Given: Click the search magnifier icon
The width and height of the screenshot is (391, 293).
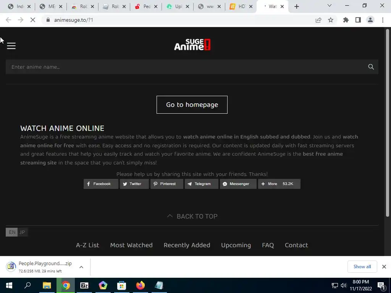Looking at the screenshot, I should click(x=371, y=67).
